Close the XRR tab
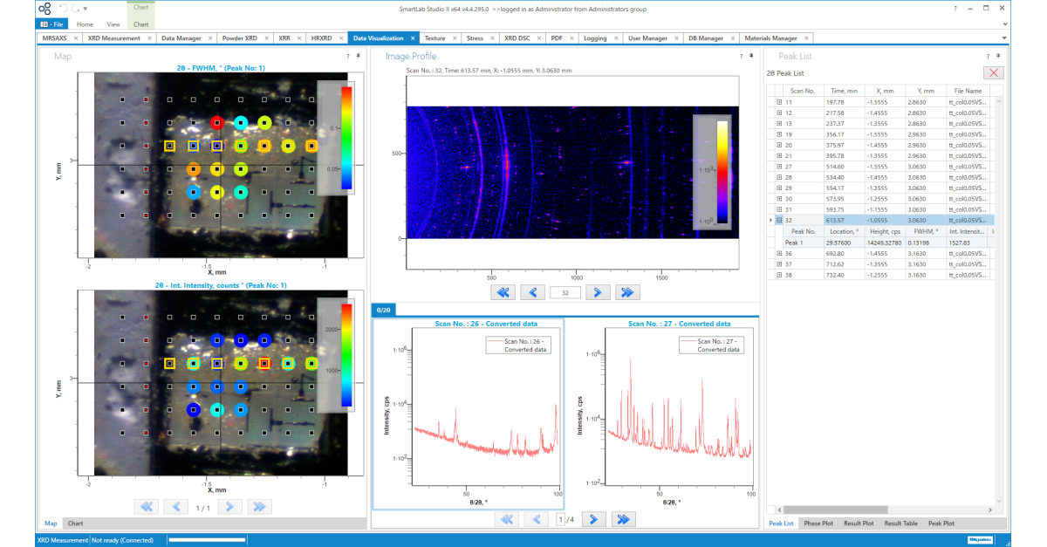 point(298,38)
